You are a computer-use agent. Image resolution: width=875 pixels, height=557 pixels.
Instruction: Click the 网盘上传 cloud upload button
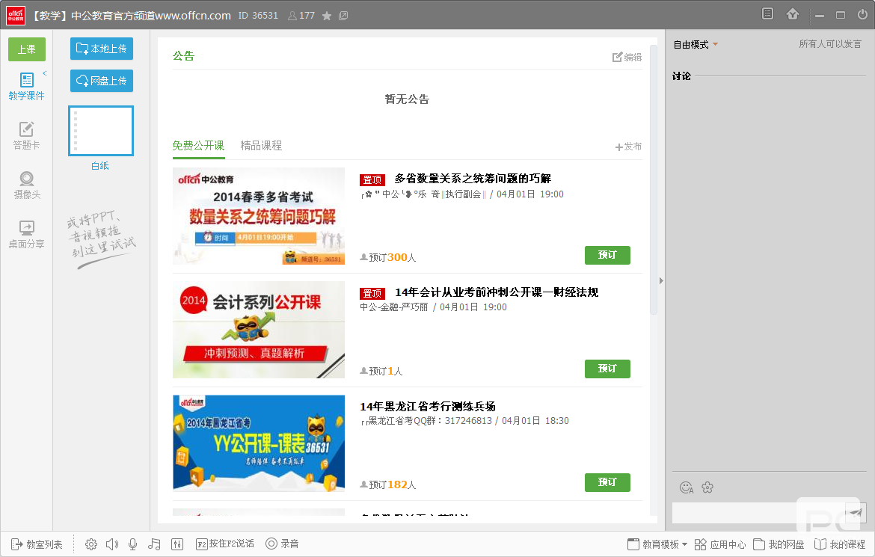pos(102,81)
